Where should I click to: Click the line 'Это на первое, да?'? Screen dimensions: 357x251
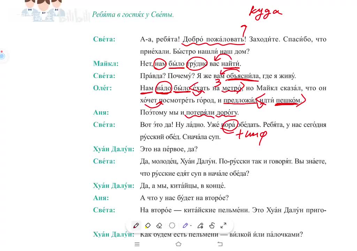click(169, 149)
